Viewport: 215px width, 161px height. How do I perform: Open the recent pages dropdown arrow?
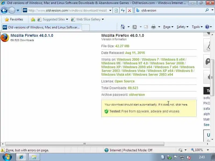(x=18, y=10)
